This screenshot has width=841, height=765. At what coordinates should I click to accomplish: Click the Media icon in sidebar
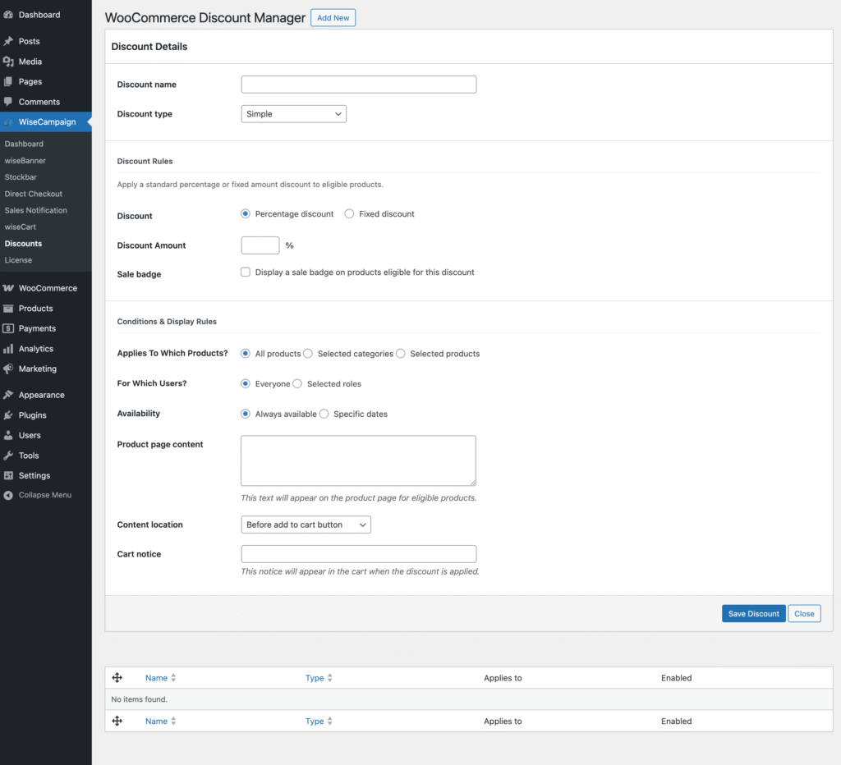coord(8,62)
